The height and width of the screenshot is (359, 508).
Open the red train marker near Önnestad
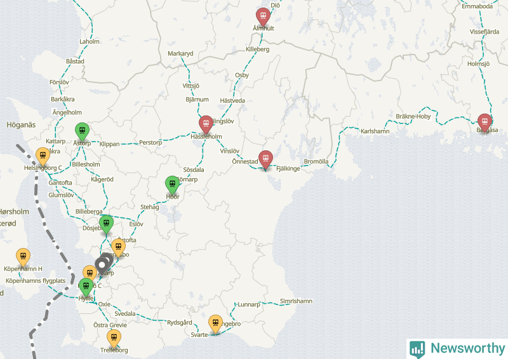click(x=265, y=159)
